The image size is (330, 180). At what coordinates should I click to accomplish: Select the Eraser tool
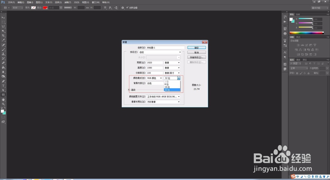(3, 63)
